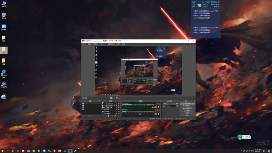
Task: Toggle visibility of the 窗口捕获 source
Action: coord(116,109)
